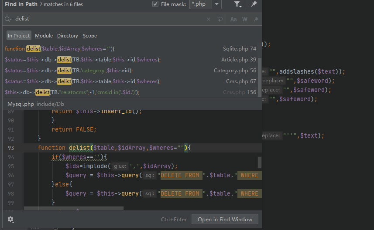Screen dimensions: 374x230
Task: Switch to the Module scope tab
Action: click(44, 36)
